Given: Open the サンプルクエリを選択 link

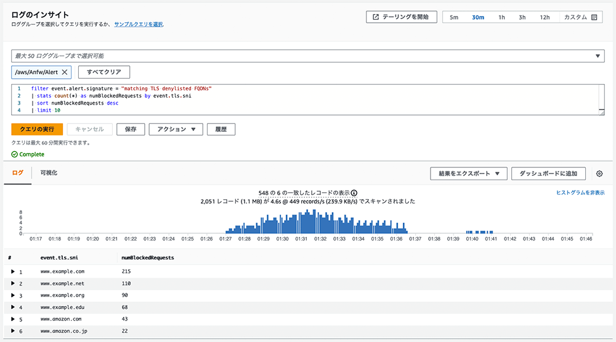Looking at the screenshot, I should tap(138, 25).
